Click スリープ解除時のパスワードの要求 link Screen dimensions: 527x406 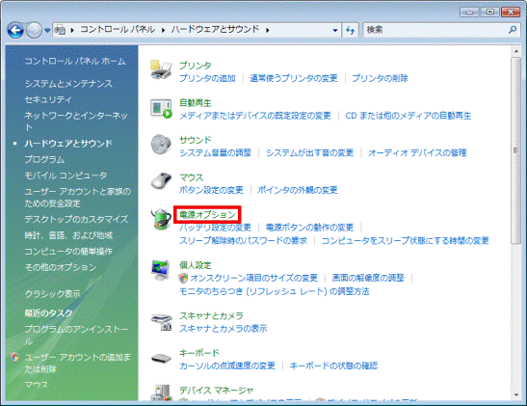point(243,241)
